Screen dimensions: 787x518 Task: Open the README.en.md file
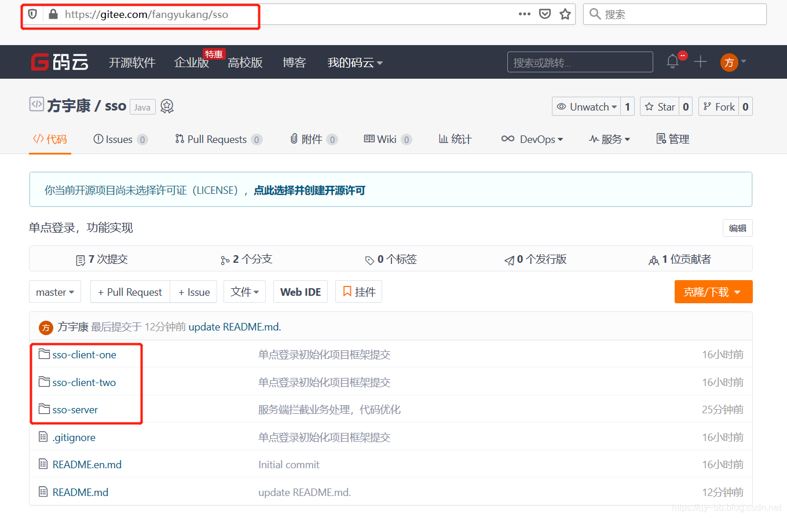(x=87, y=465)
